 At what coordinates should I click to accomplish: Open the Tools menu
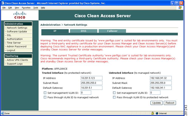(x=36, y=8)
